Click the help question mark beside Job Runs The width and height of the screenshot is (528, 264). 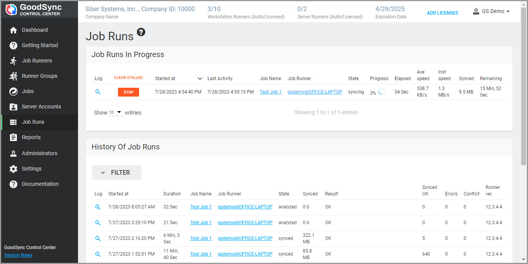tap(141, 33)
